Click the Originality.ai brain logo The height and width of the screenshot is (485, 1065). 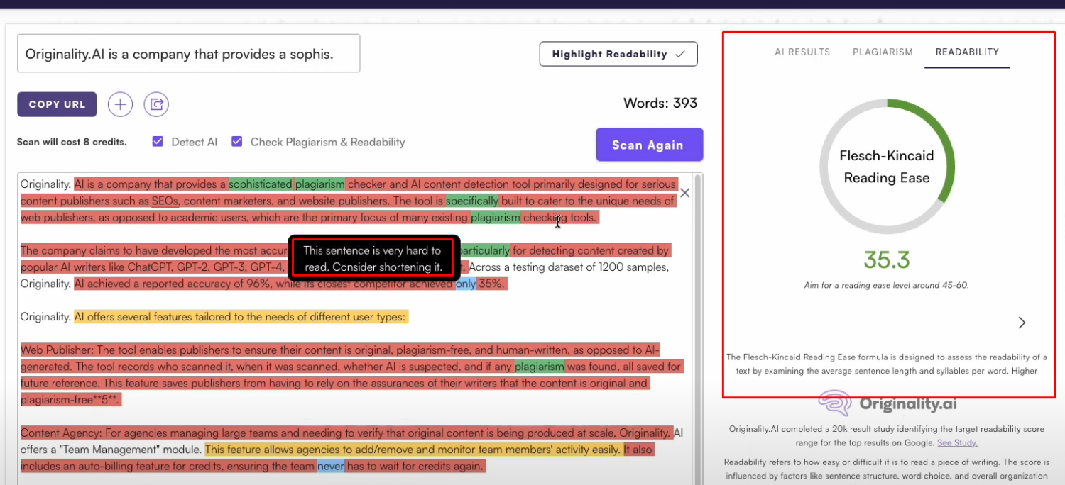(x=835, y=403)
